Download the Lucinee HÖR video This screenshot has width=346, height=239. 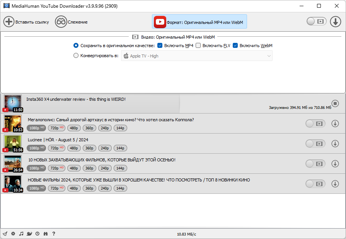pyautogui.click(x=335, y=144)
